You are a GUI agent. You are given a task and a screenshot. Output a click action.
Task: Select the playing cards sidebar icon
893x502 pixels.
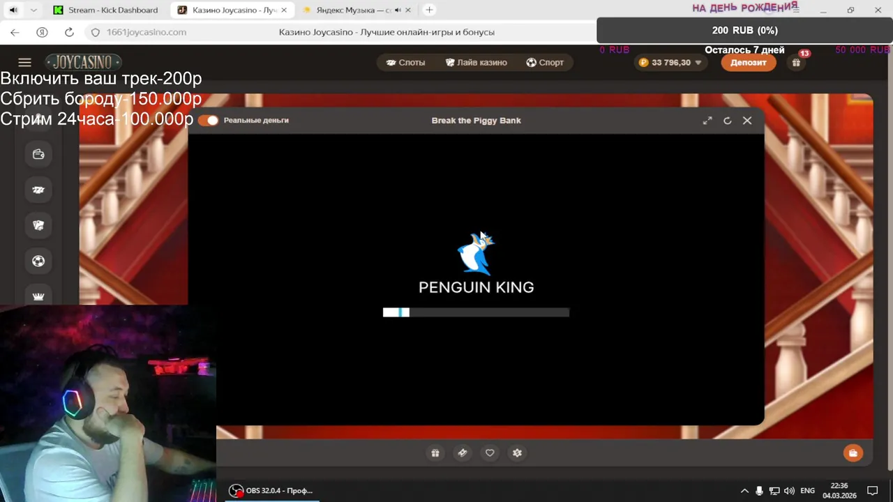[38, 225]
